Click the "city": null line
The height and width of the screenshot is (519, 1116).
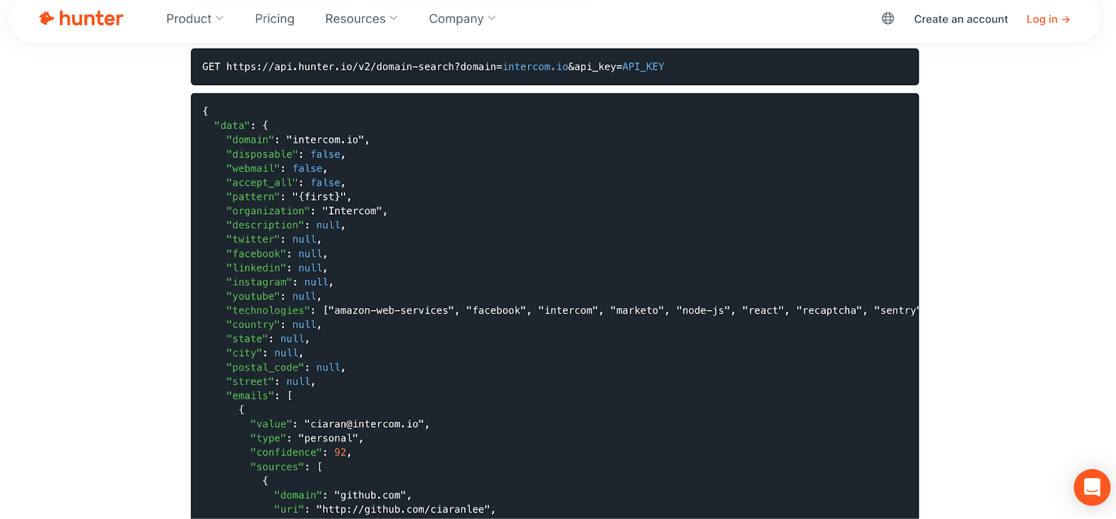[x=264, y=353]
